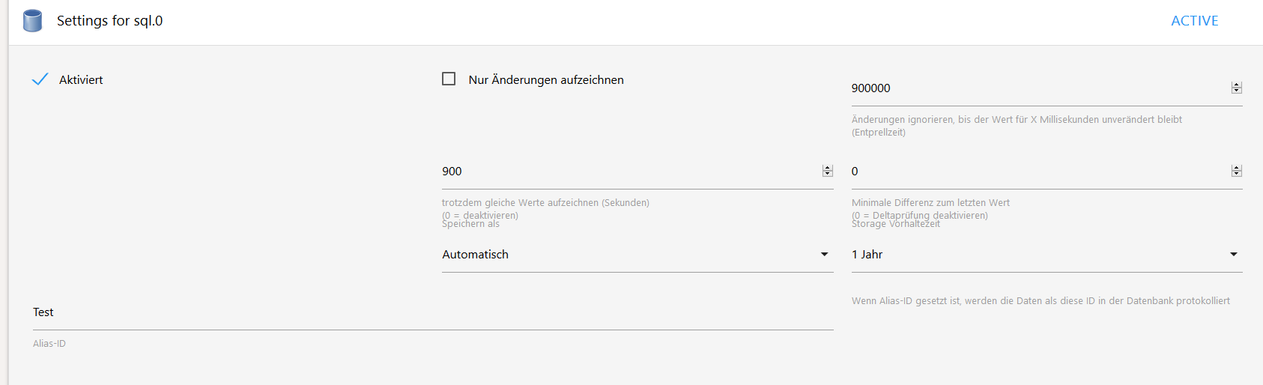Enable Nur Änderungen aufzeichnen checkbox
1263x385 pixels.
coord(449,79)
